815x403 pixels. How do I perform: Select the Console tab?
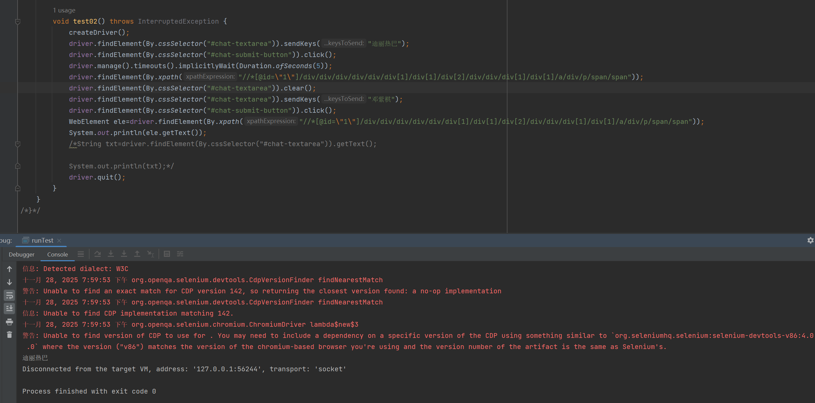[57, 254]
